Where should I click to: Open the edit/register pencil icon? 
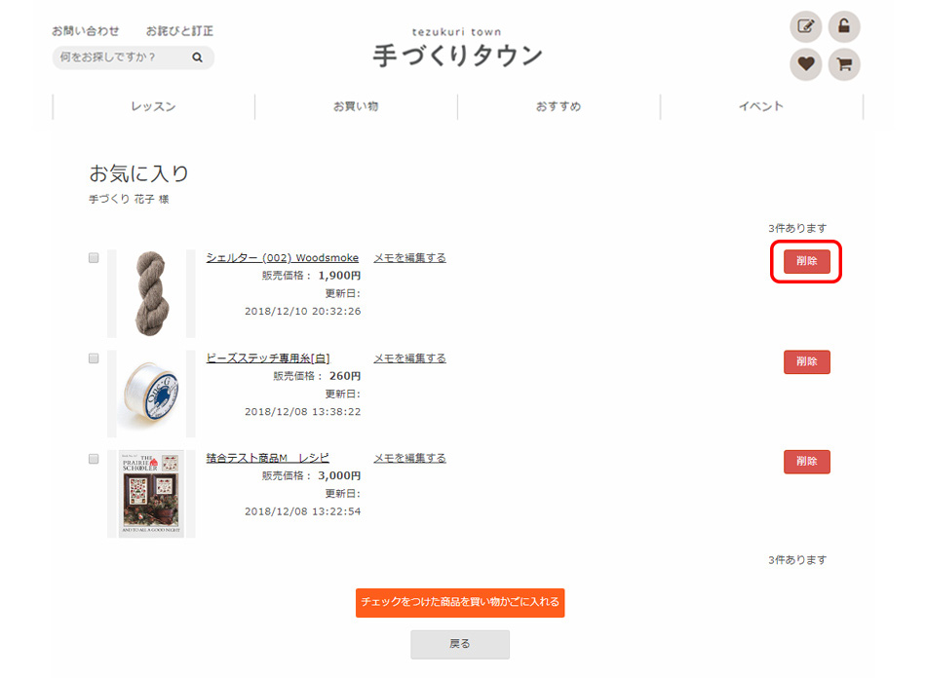point(805,26)
